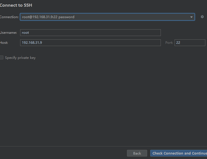Viewport: 207px width, 159px height.
Task: Click the 'Host:' label
Action: (x=4, y=43)
